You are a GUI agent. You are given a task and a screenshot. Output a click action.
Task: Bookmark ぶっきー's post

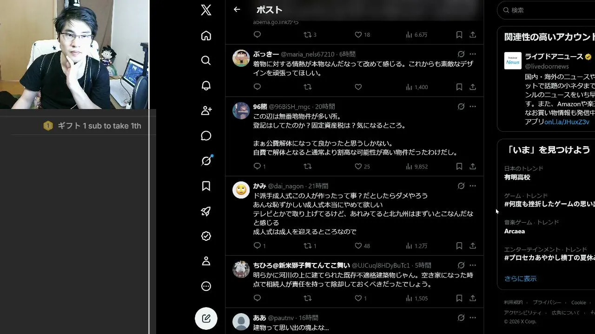tap(459, 87)
